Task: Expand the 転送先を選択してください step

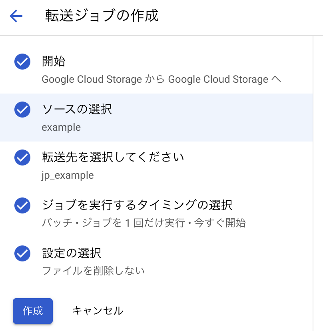Action: click(113, 157)
